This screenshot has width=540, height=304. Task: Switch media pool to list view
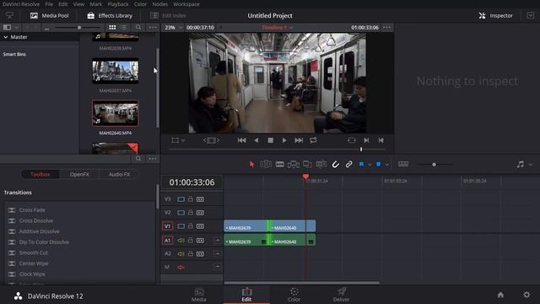pos(124,27)
